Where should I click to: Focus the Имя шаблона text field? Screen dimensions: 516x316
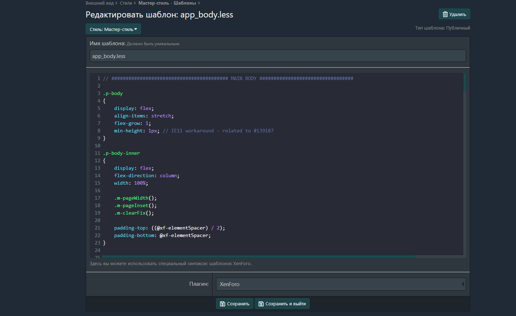278,56
